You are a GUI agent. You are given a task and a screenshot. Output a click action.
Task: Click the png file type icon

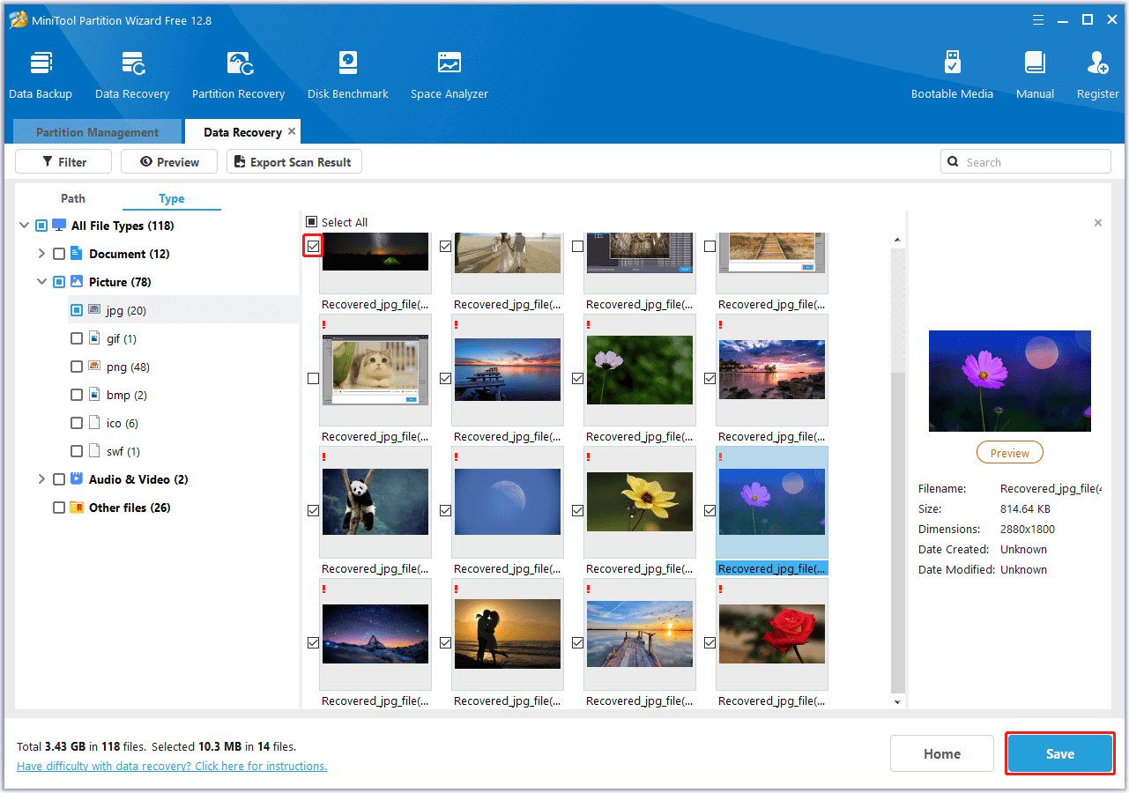pyautogui.click(x=94, y=367)
